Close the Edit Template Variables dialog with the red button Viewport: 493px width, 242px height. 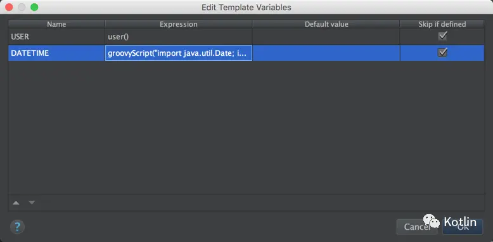(x=9, y=7)
